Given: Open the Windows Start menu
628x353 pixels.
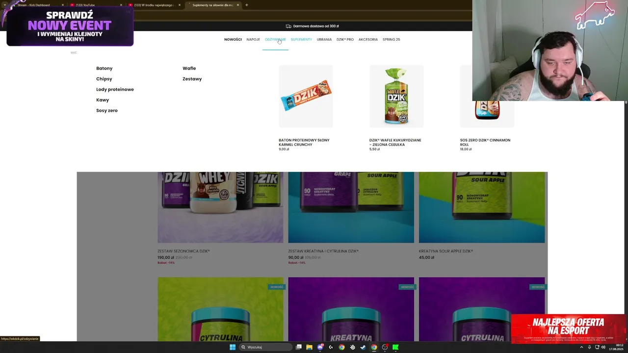Looking at the screenshot, I should pyautogui.click(x=233, y=347).
